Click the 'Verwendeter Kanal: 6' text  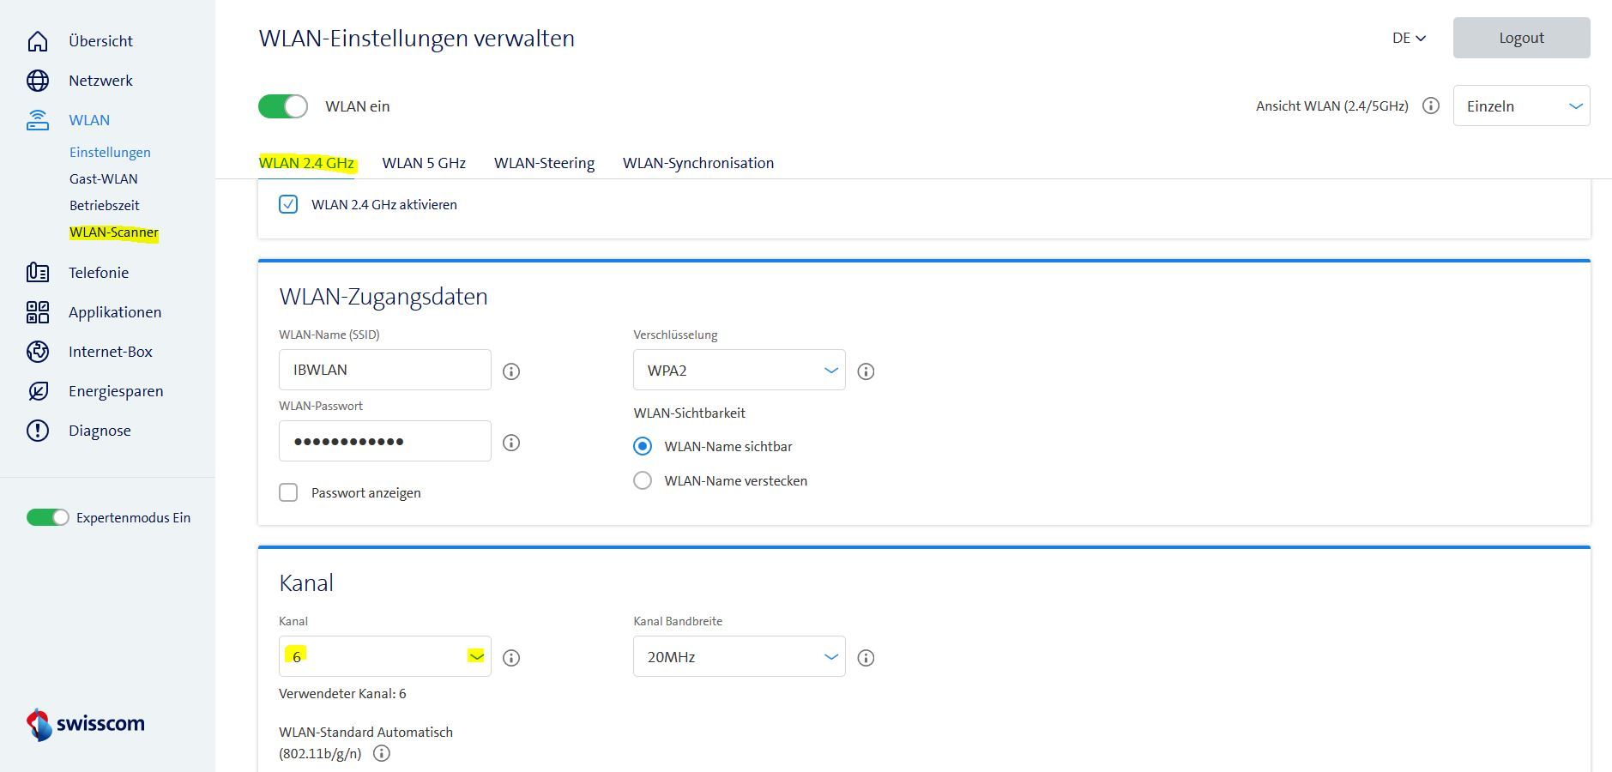click(x=342, y=693)
